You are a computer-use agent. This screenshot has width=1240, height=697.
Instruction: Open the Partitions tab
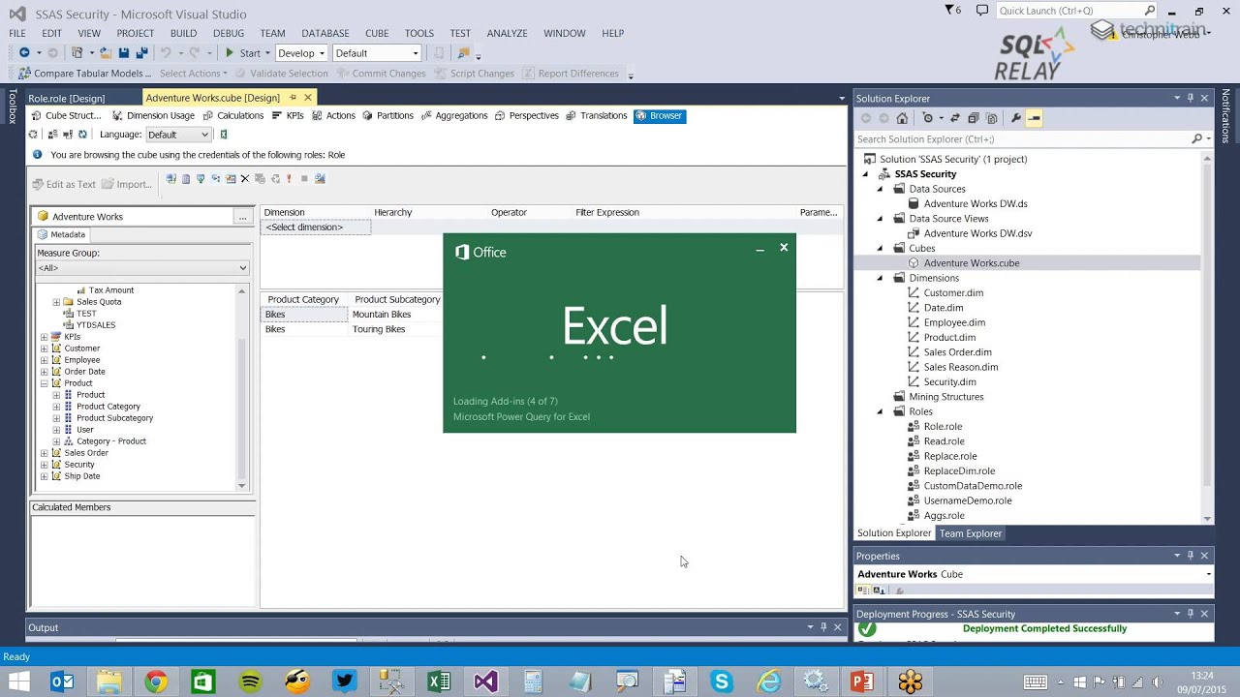coord(387,115)
